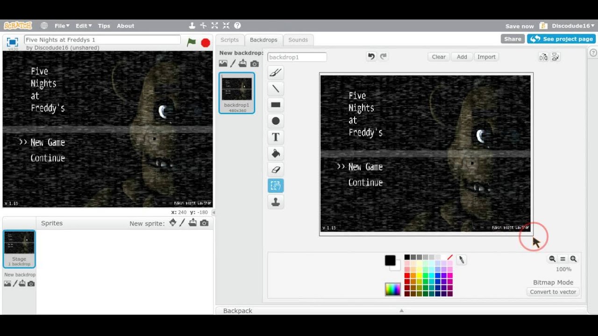Select the Ellipse shape tool
Image resolution: width=598 pixels, height=336 pixels.
click(x=276, y=121)
